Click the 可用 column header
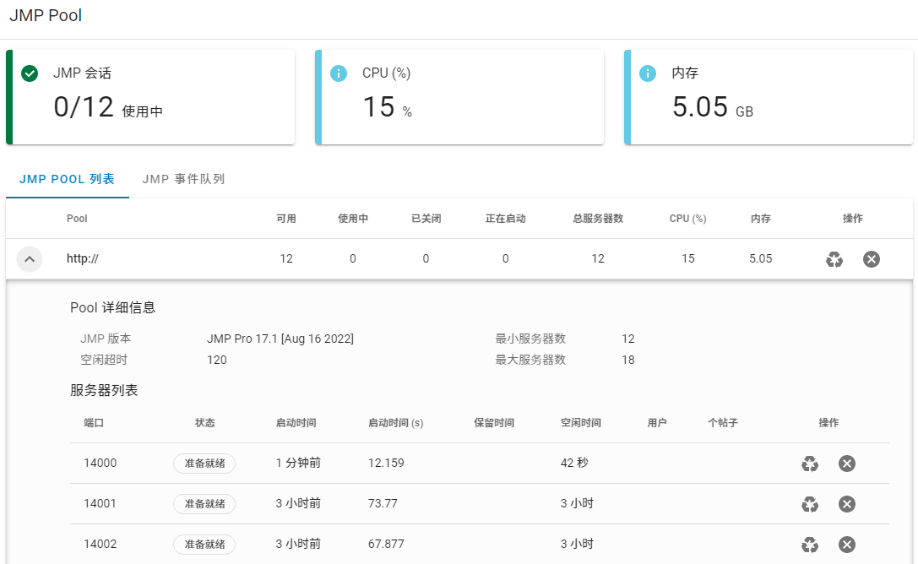This screenshot has height=564, width=918. pos(286,219)
